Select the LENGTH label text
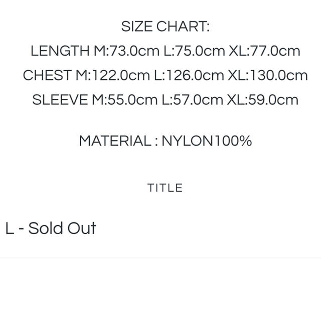 coord(60,51)
